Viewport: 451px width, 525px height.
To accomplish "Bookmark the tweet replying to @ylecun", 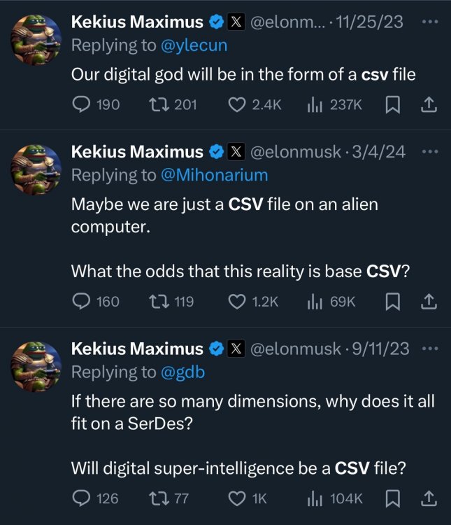I will point(392,104).
